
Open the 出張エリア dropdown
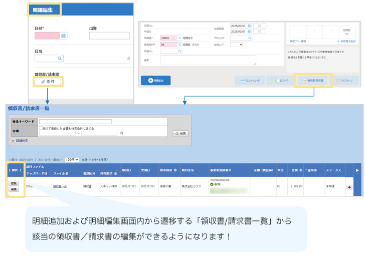236,45
